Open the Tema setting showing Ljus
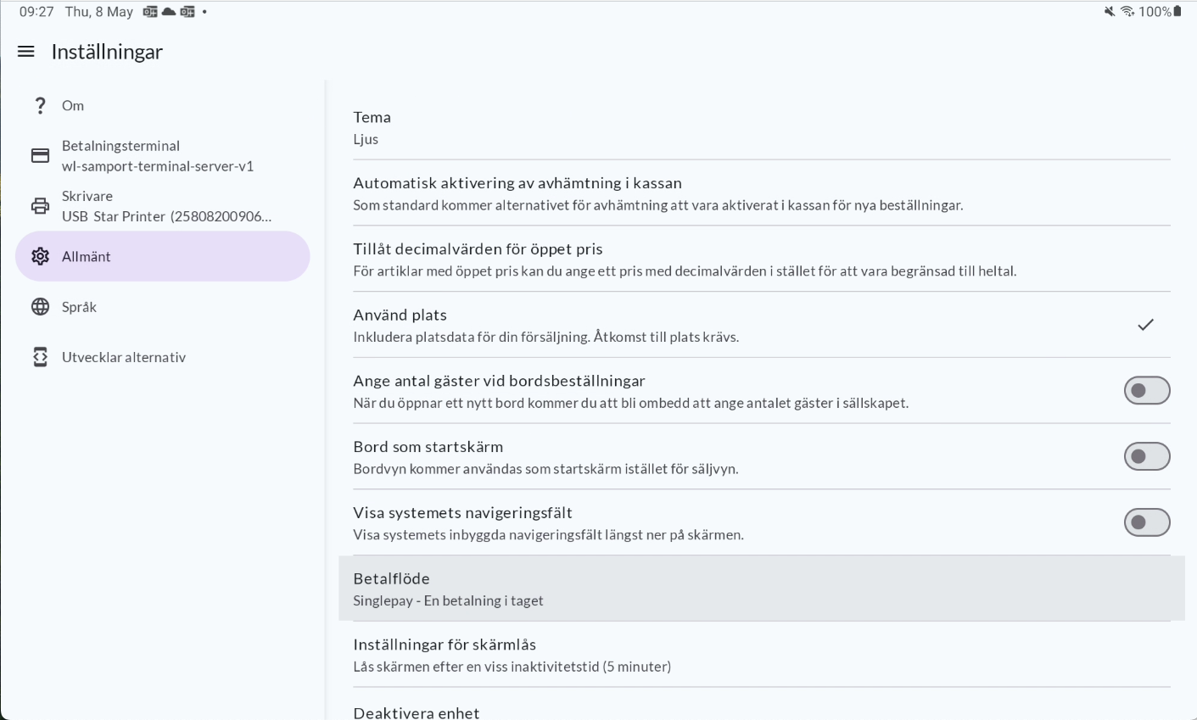Image resolution: width=1197 pixels, height=720 pixels. (762, 127)
